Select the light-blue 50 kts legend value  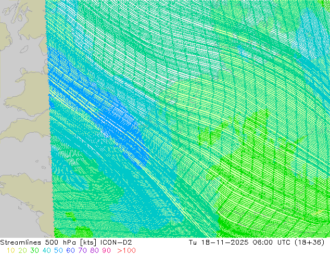pyautogui.click(x=58, y=251)
